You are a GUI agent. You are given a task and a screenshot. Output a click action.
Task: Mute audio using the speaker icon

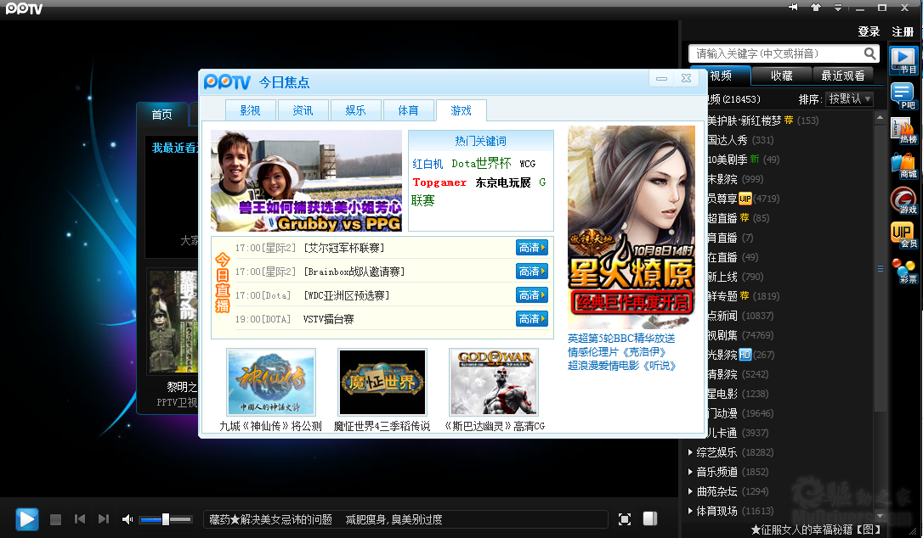coord(127,519)
